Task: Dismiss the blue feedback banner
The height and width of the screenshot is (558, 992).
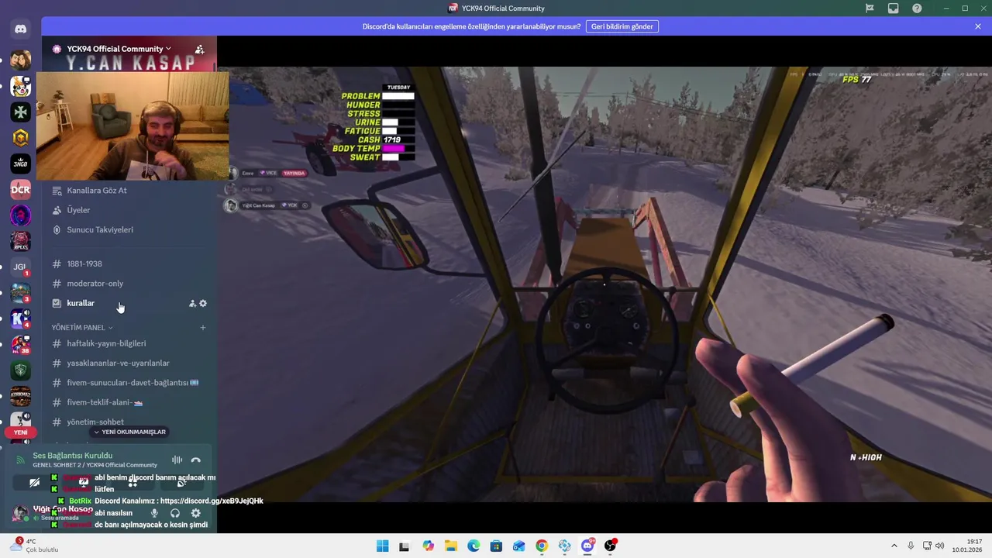Action: [978, 26]
